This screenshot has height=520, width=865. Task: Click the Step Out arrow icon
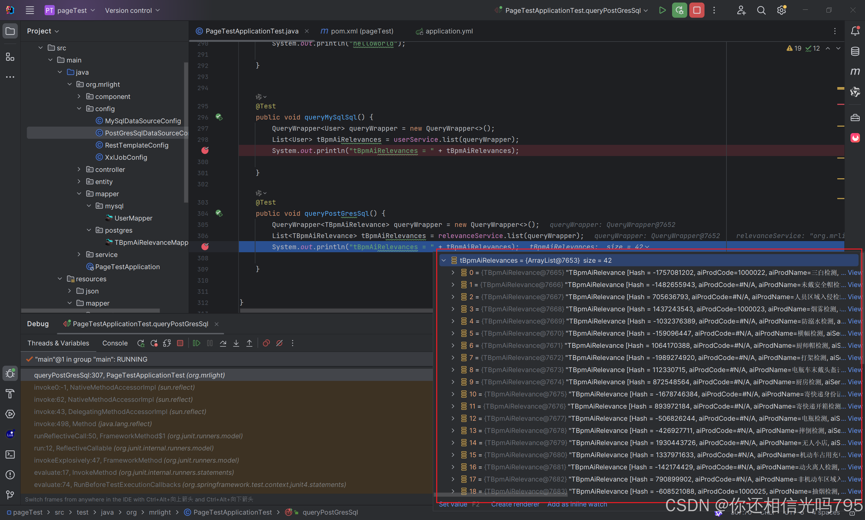click(249, 343)
